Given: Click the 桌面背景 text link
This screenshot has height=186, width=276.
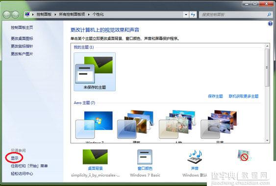Looking at the screenshot, I should (95, 168).
